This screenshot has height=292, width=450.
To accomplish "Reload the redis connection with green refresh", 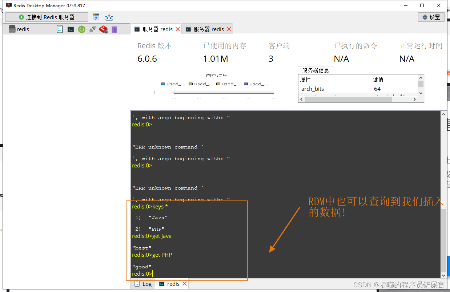I will coord(82,29).
